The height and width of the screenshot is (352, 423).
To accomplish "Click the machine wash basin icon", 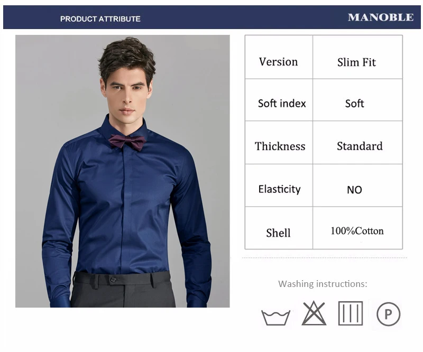I will (275, 318).
